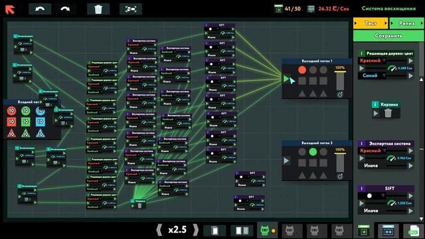
Task: Click scroll down arrow of node palette
Action: [x=421, y=218]
